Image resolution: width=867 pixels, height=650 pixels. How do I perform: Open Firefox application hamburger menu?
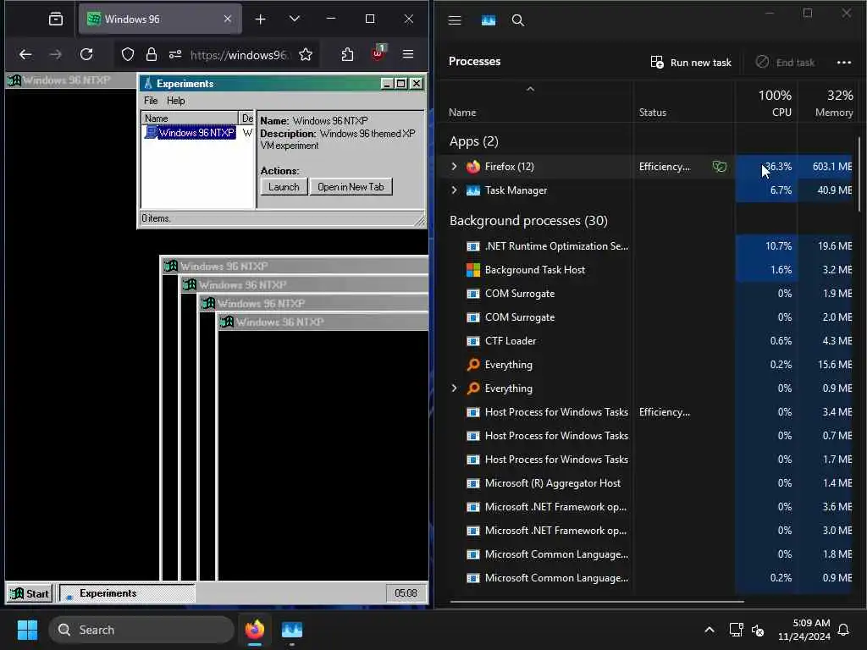point(408,53)
